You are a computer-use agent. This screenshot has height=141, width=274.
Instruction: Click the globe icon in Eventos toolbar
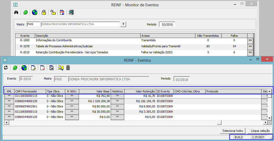24,68
